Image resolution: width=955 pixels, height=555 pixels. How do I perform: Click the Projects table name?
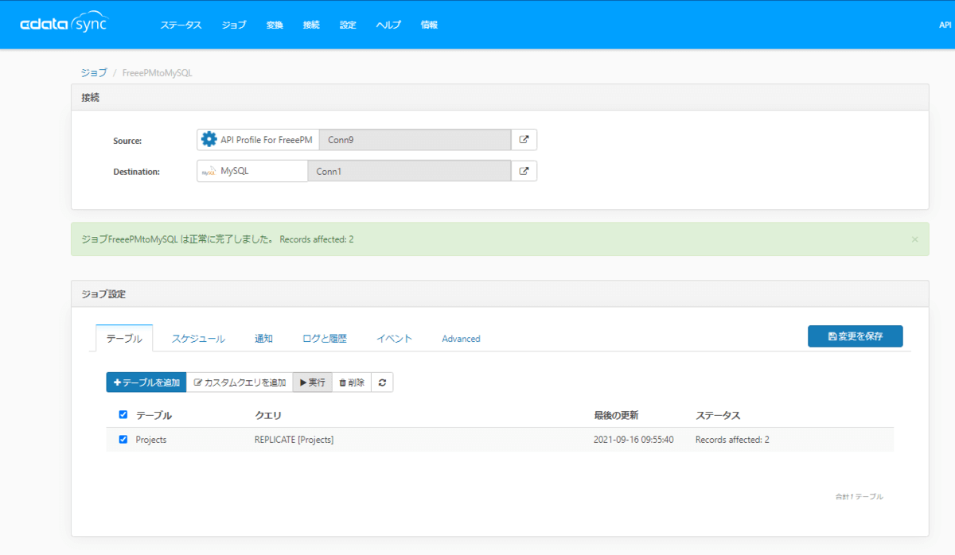click(x=151, y=440)
